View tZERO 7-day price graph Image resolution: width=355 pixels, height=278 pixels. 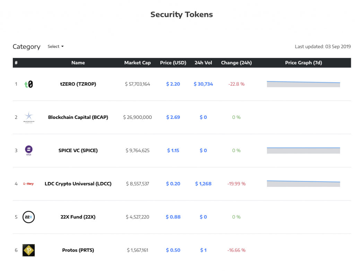[x=303, y=84]
